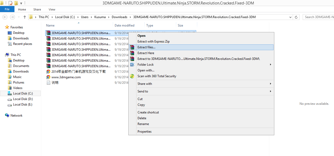Choose Delete from context menu

(201, 118)
